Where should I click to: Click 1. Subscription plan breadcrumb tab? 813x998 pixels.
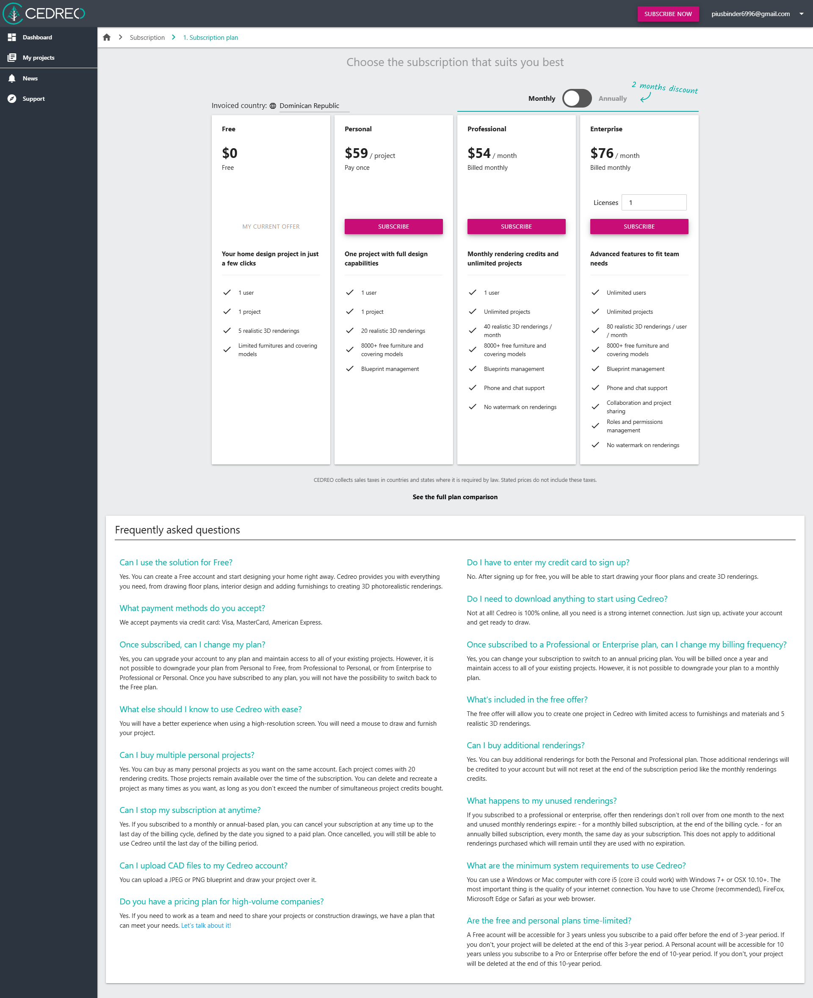point(210,37)
